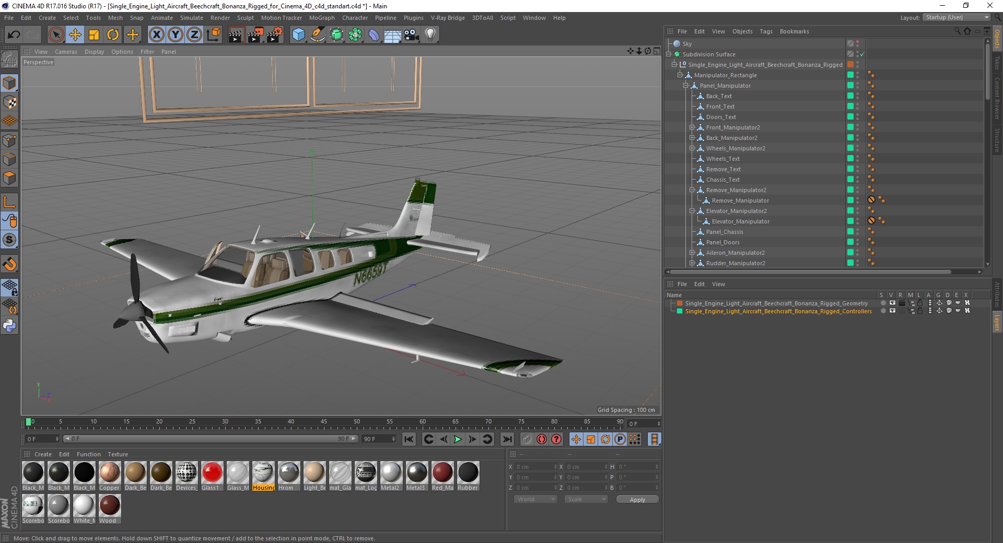Click the Apply button
The image size is (1003, 543).
point(637,500)
